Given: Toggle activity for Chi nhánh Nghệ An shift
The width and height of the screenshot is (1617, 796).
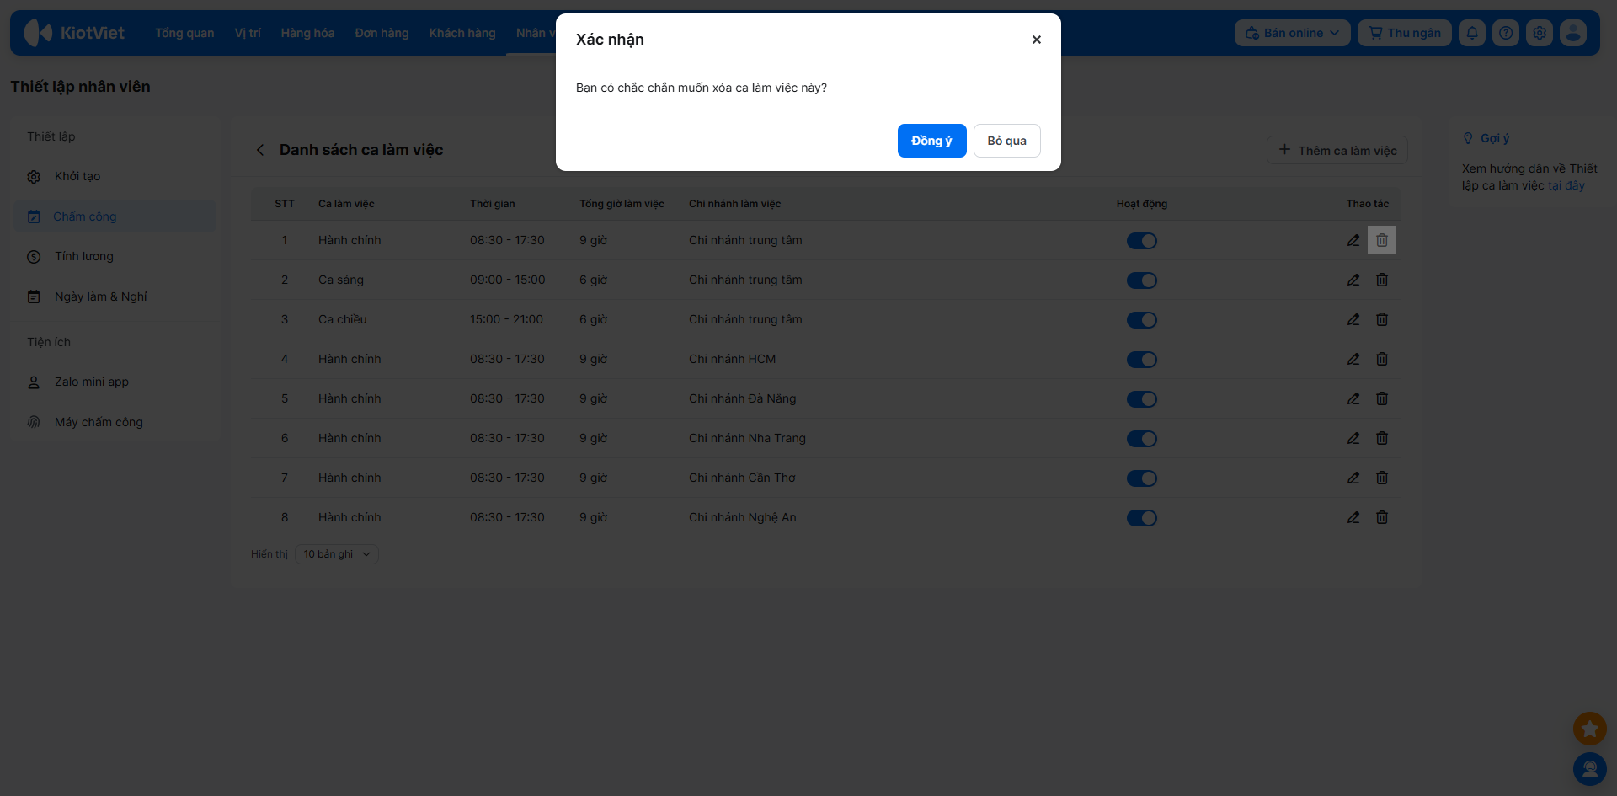Looking at the screenshot, I should click(x=1142, y=518).
